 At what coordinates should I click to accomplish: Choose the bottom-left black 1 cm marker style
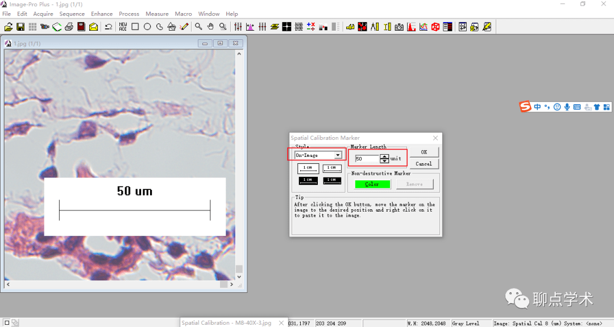tap(308, 180)
